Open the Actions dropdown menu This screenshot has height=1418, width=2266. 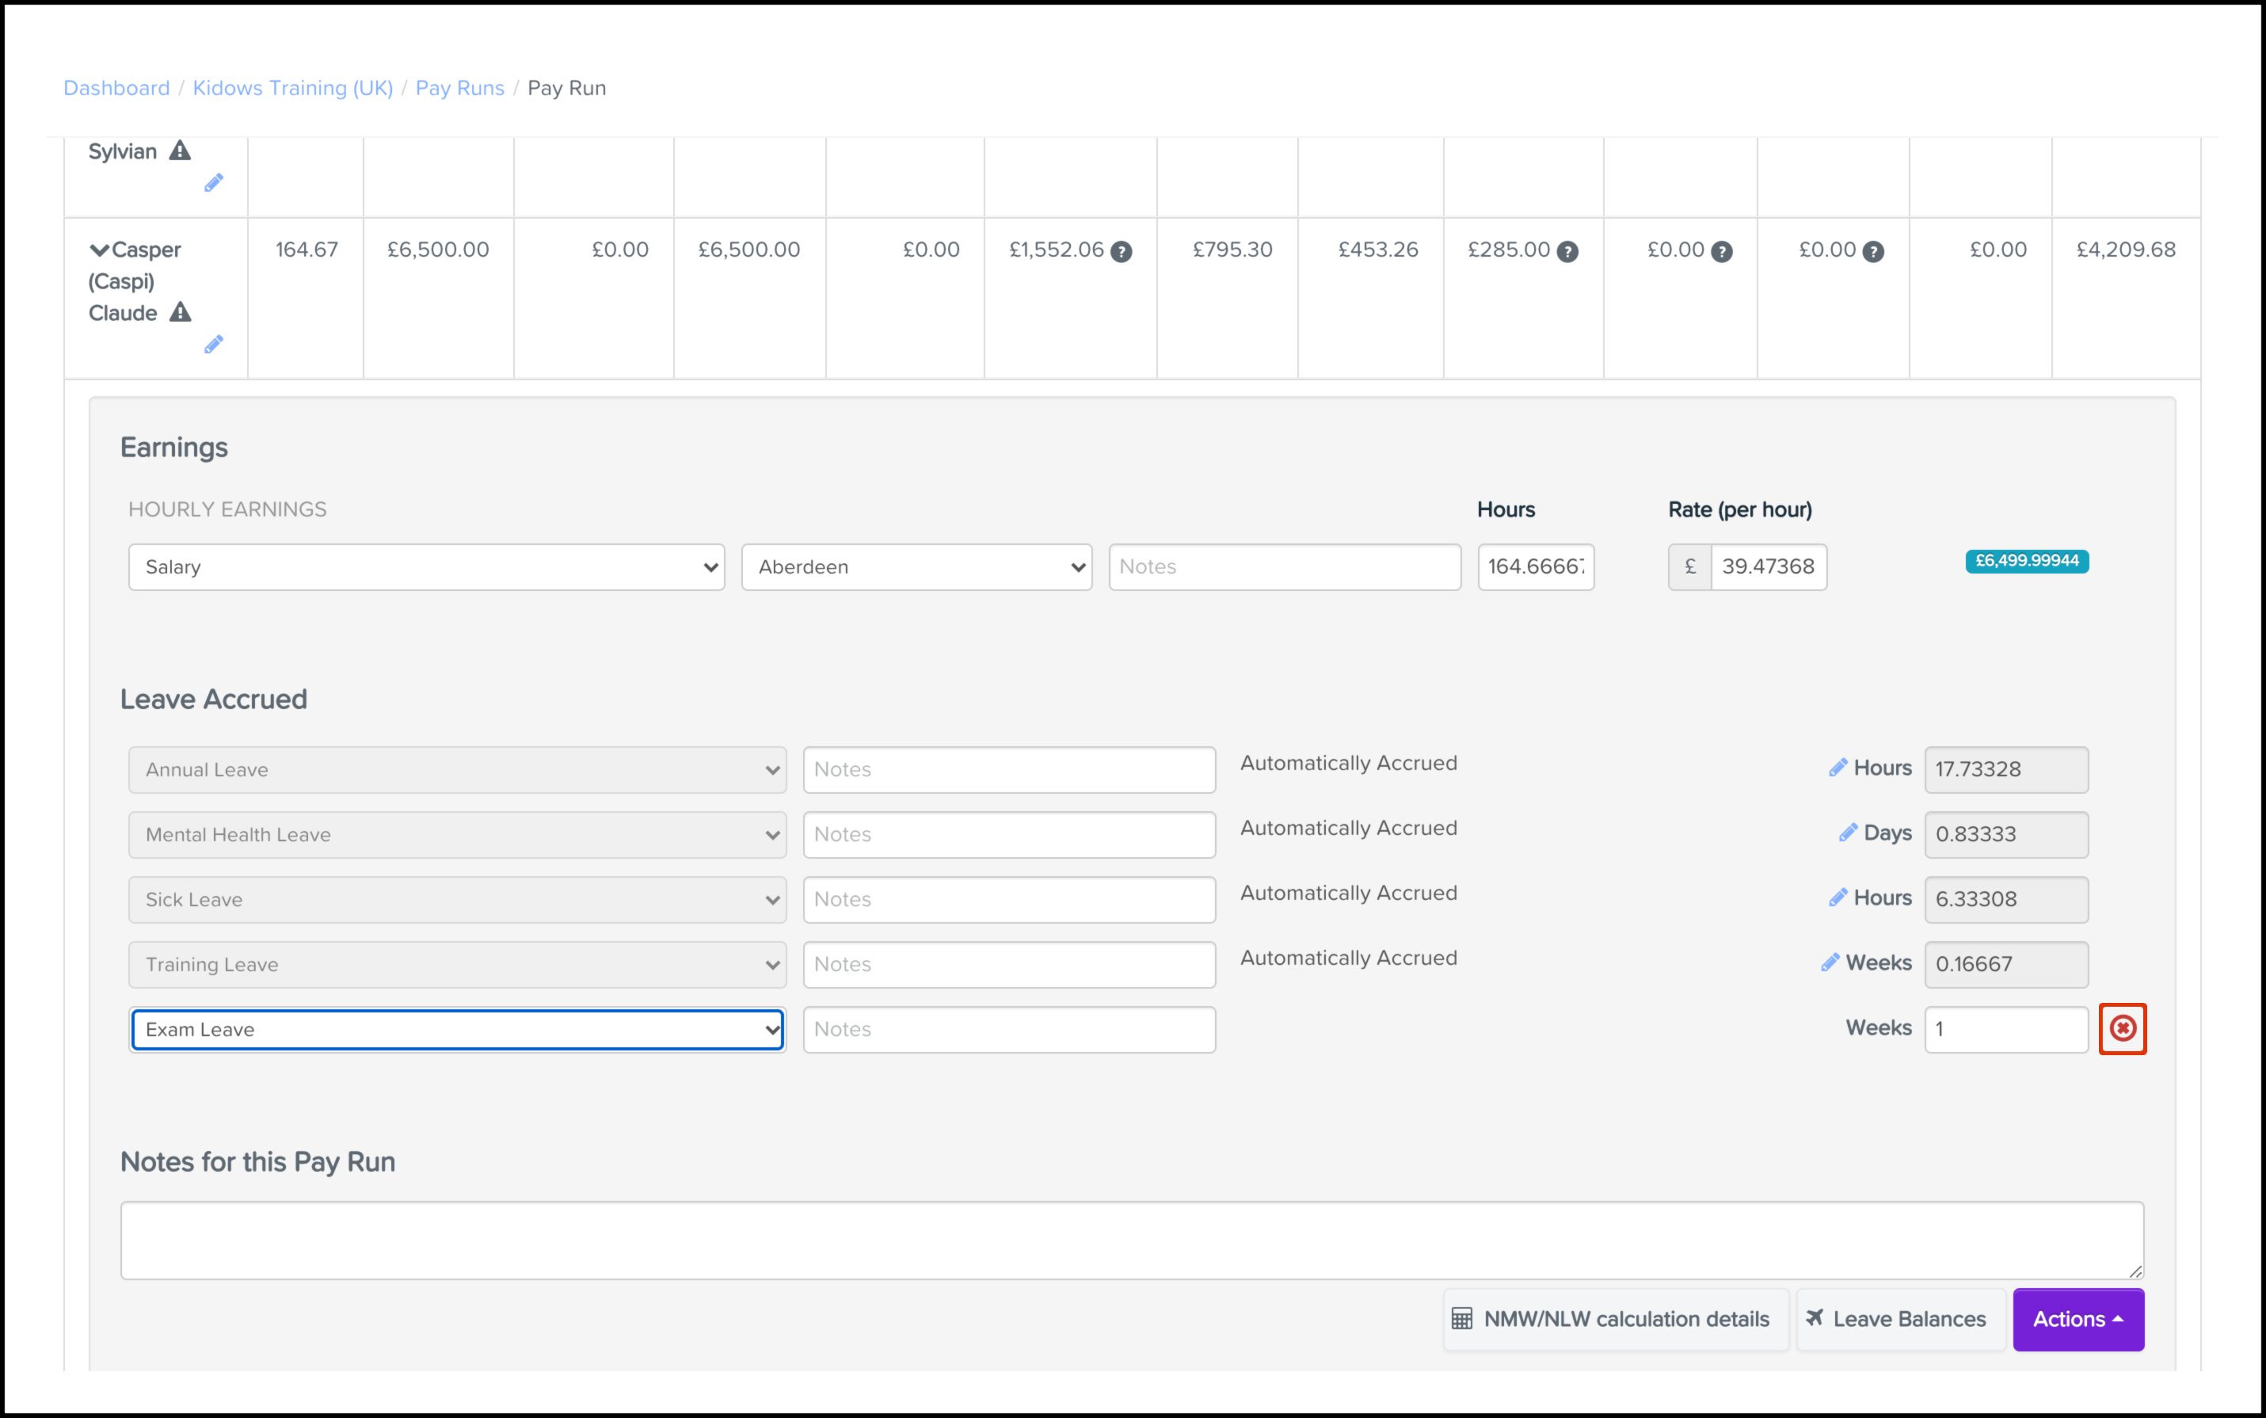pos(2077,1320)
